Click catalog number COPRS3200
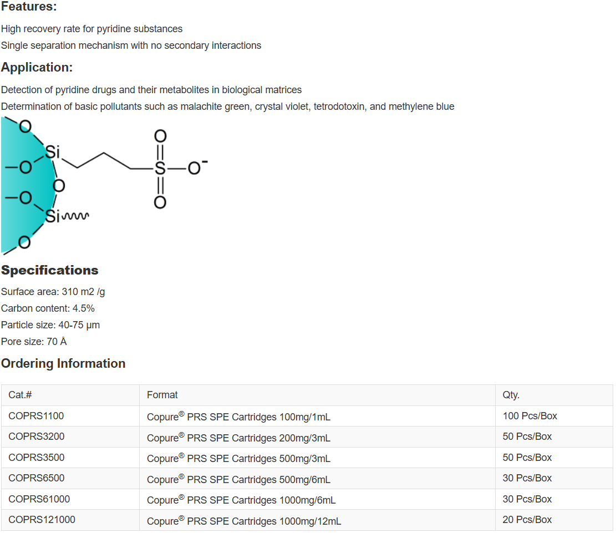The height and width of the screenshot is (533, 616). tap(36, 436)
